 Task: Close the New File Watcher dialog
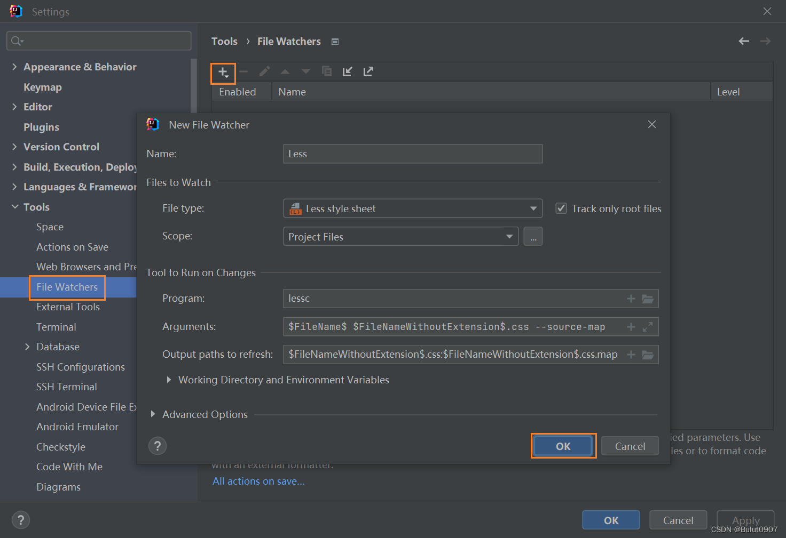click(x=652, y=124)
